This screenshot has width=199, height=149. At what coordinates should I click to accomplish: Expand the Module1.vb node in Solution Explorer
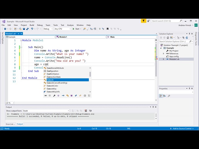tap(164, 59)
